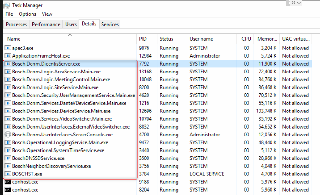Click the ServerConsole.exe round icon
Viewport: 320px width, 195px height.
coord(8,135)
